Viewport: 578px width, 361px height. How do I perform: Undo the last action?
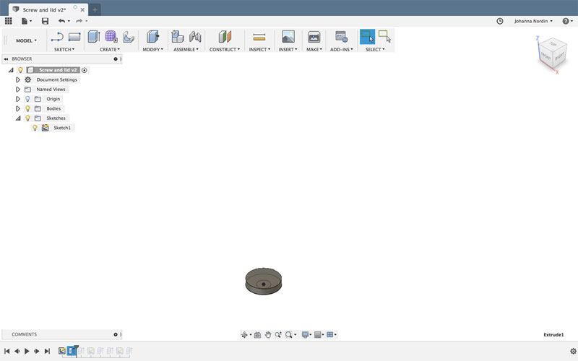[x=61, y=21]
